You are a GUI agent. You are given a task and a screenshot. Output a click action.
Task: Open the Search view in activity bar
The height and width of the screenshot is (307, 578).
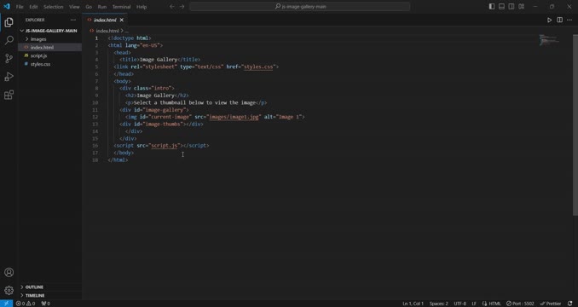click(9, 40)
